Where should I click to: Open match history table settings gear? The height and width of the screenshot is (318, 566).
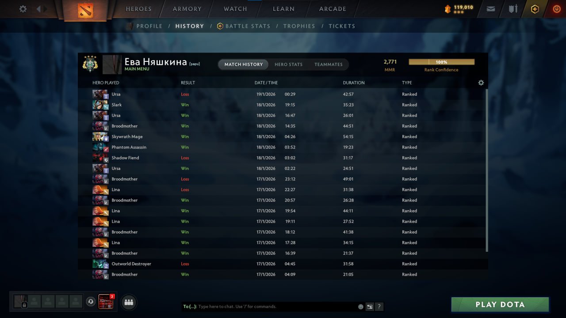481,83
